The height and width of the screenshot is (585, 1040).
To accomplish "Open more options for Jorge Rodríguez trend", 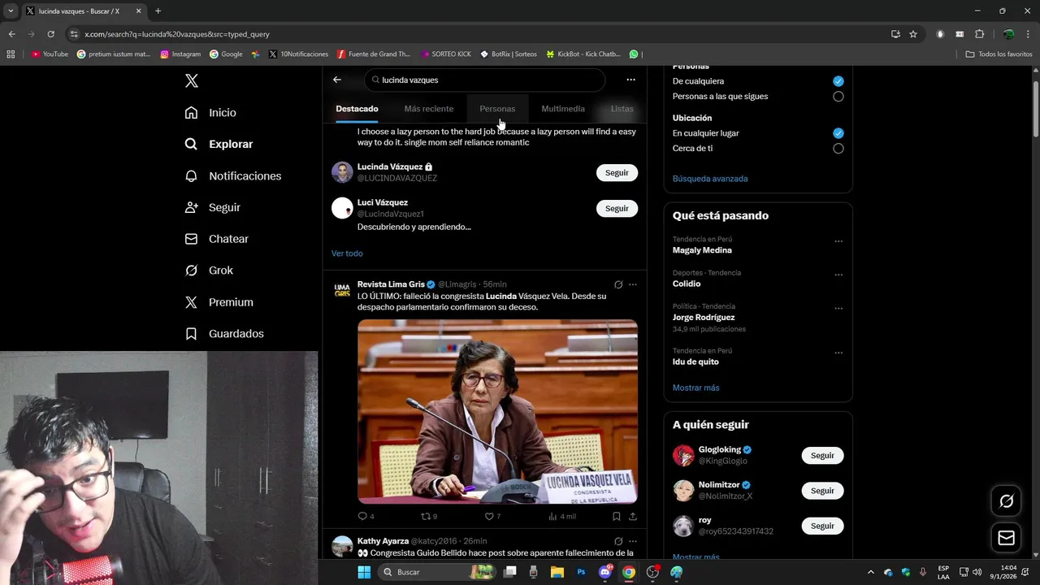I will (838, 309).
